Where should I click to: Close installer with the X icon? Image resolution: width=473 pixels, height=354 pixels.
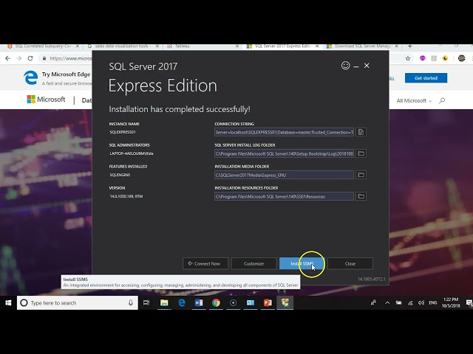tap(367, 66)
